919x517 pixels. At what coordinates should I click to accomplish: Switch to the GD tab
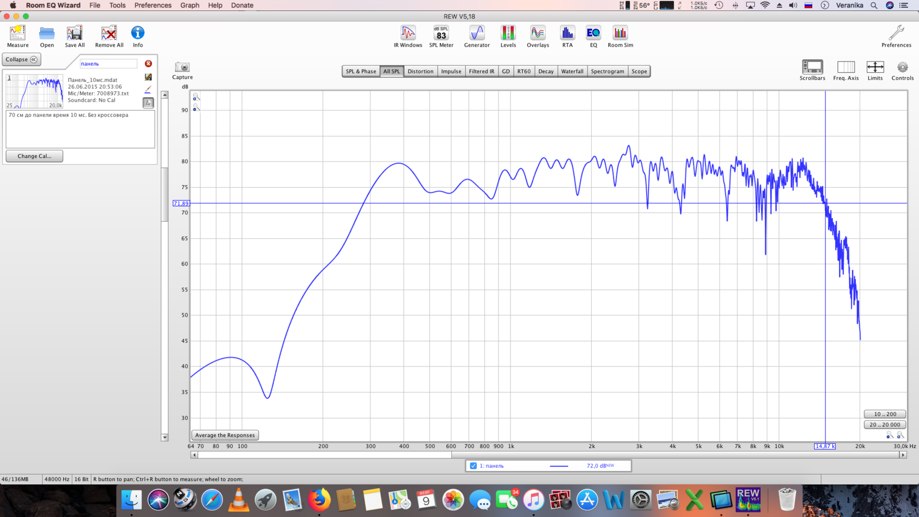coord(505,71)
